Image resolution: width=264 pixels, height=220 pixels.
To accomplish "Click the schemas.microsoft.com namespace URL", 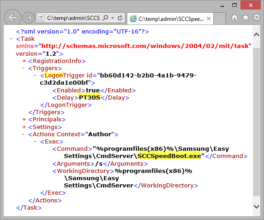I will [145, 46].
